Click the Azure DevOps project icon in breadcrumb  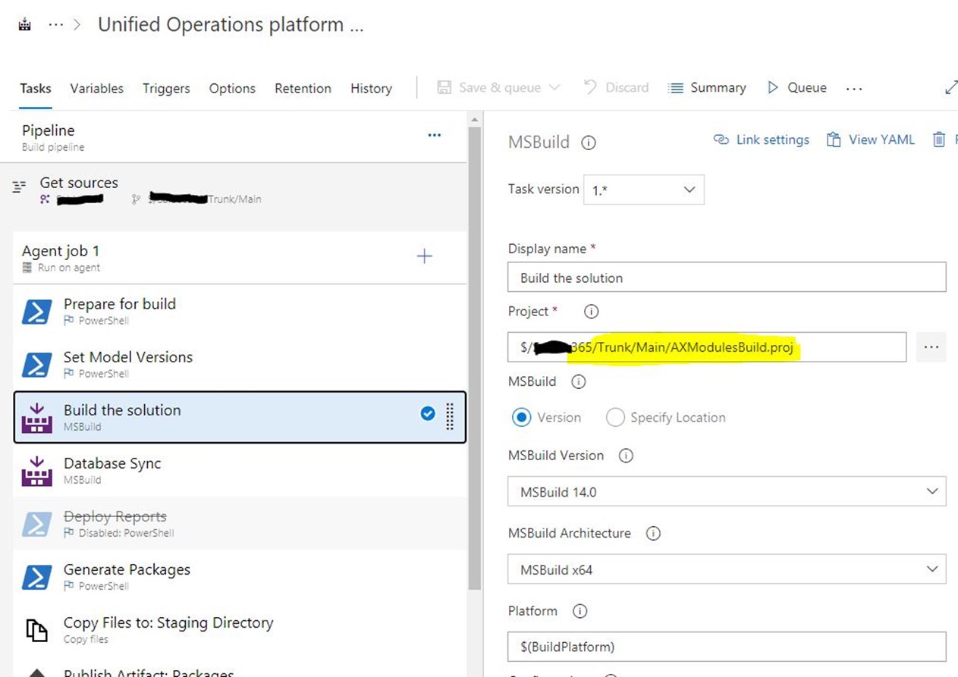coord(25,25)
